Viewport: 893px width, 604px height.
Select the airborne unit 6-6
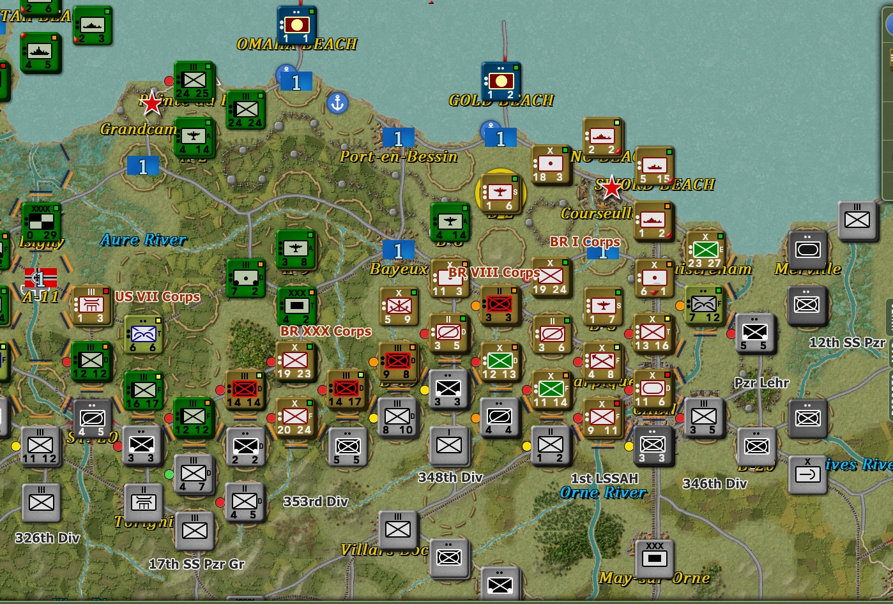pos(143,334)
